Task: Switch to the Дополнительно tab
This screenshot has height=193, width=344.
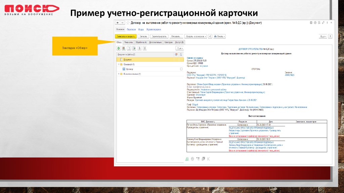Action: point(155,42)
